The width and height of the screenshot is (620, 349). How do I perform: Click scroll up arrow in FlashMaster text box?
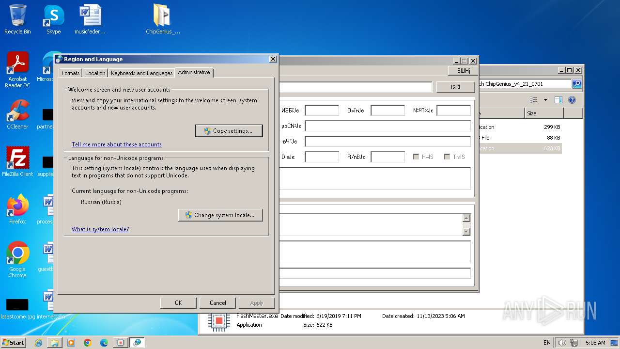(466, 218)
